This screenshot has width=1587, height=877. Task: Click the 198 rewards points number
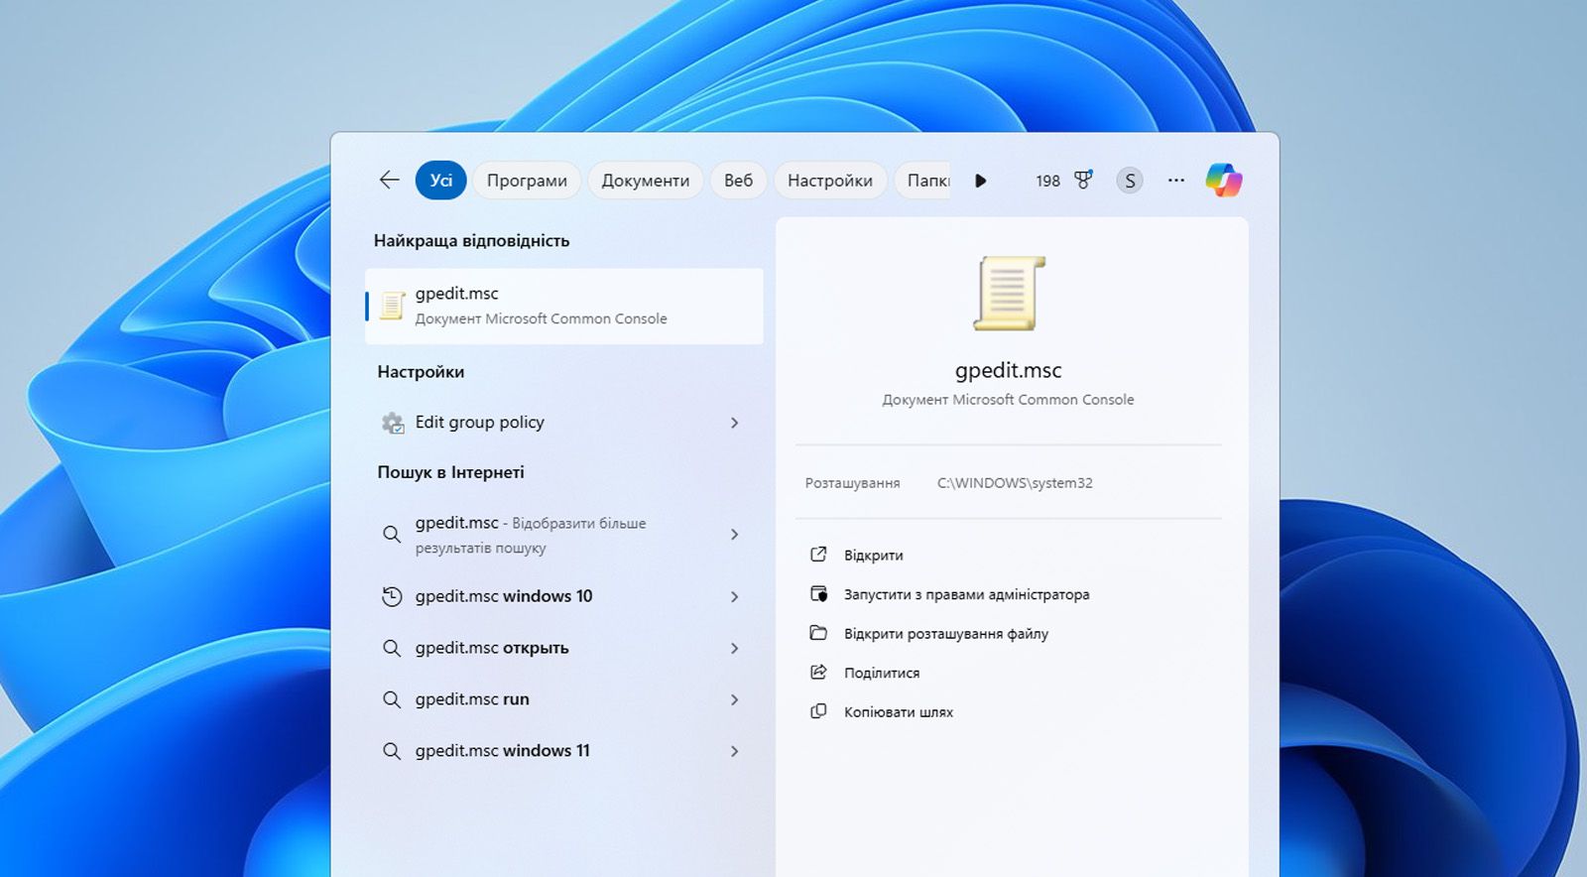(1047, 181)
